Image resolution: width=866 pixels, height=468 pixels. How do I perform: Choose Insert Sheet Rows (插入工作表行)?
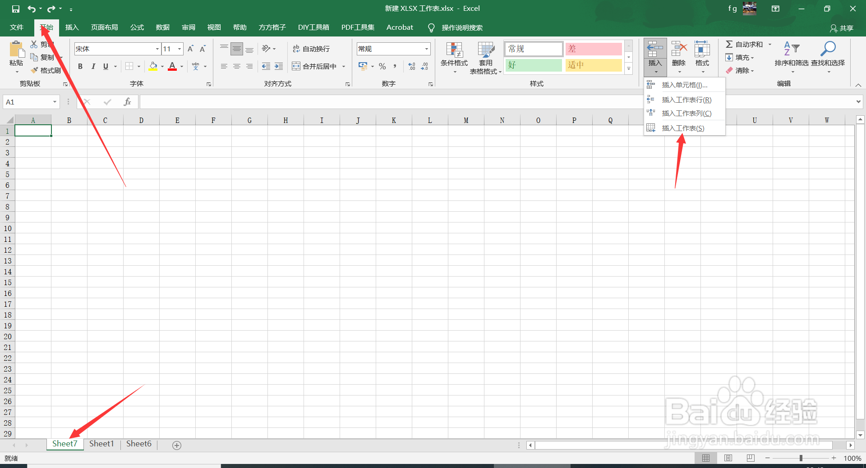pos(684,100)
